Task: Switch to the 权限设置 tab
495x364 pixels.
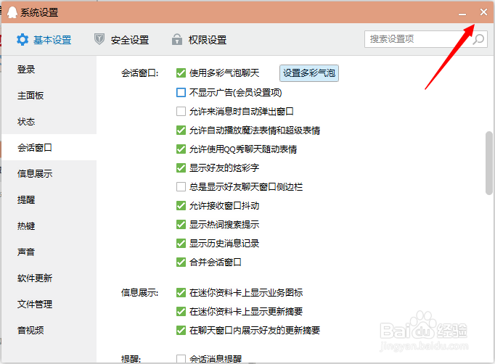Action: [199, 40]
